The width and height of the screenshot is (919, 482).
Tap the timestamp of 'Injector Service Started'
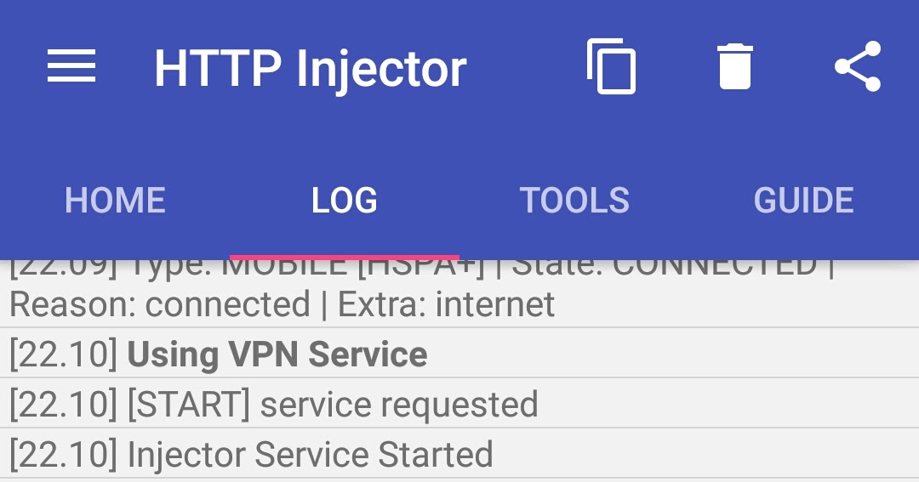click(64, 455)
